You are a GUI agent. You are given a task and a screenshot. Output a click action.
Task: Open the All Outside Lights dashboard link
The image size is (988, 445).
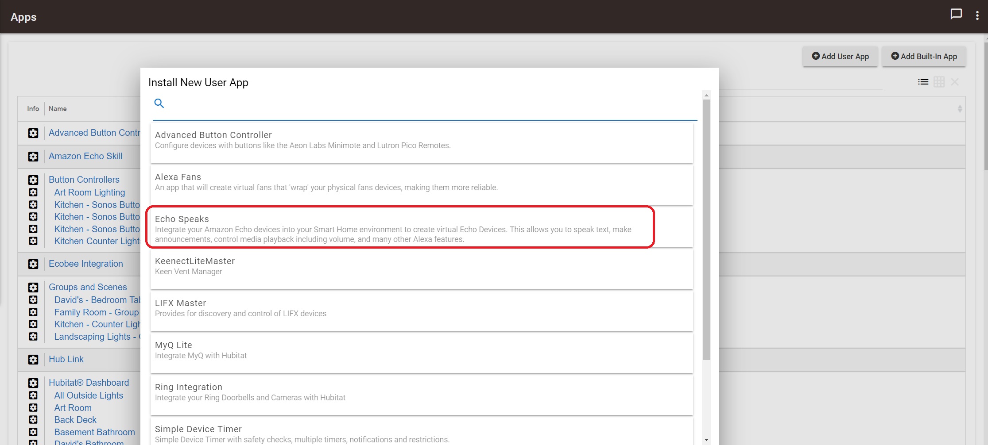(89, 395)
